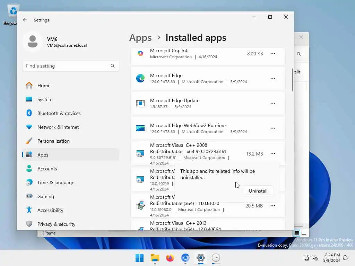Click the Apps breadcrumb link
Screen dimensions: 355x266
(140, 38)
